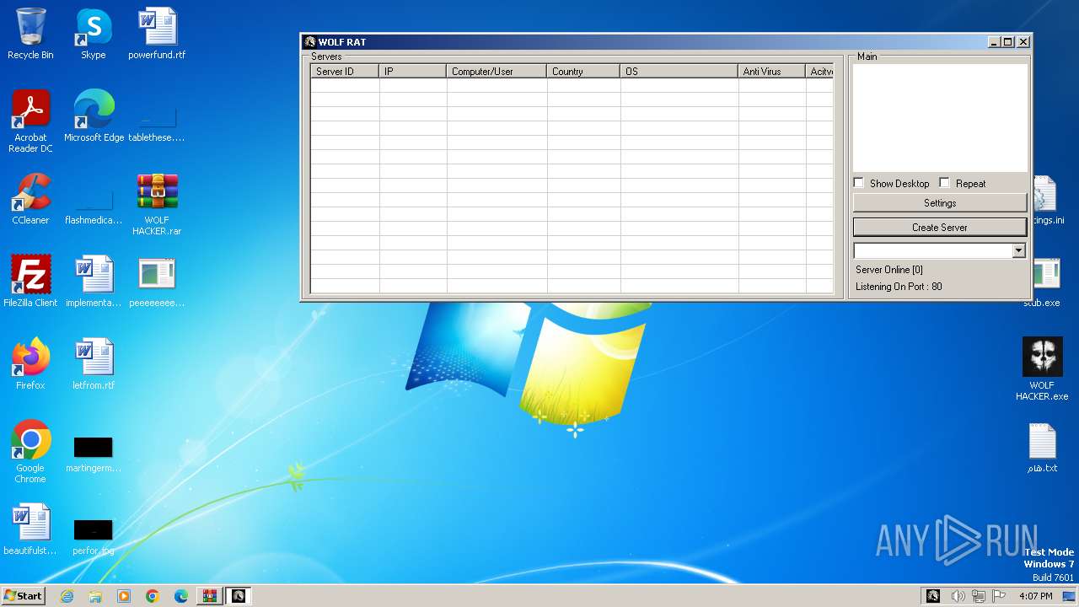Screen dimensions: 1079x607
Task: Select the beautifulst document icon
Action: [x=30, y=529]
